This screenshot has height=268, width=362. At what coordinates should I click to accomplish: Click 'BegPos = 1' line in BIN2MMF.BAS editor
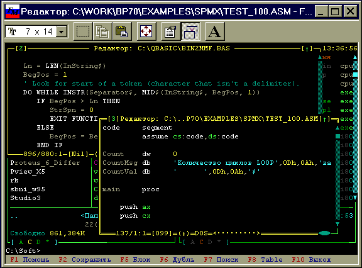pos(45,75)
